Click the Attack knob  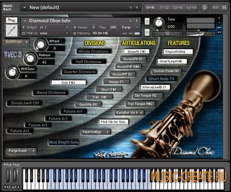41,45
